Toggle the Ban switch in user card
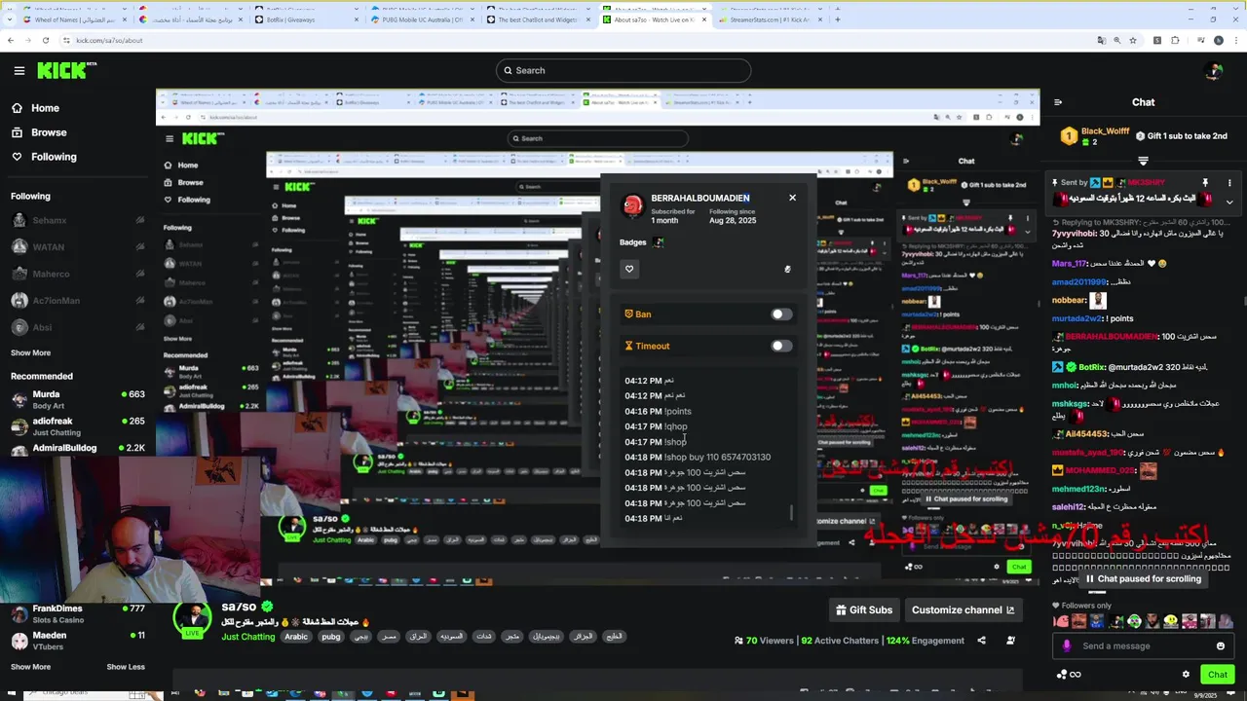Viewport: 1247px width, 701px height. 781,314
